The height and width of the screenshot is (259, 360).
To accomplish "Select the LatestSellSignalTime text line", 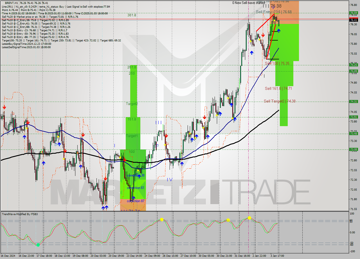I will pos(26,47).
